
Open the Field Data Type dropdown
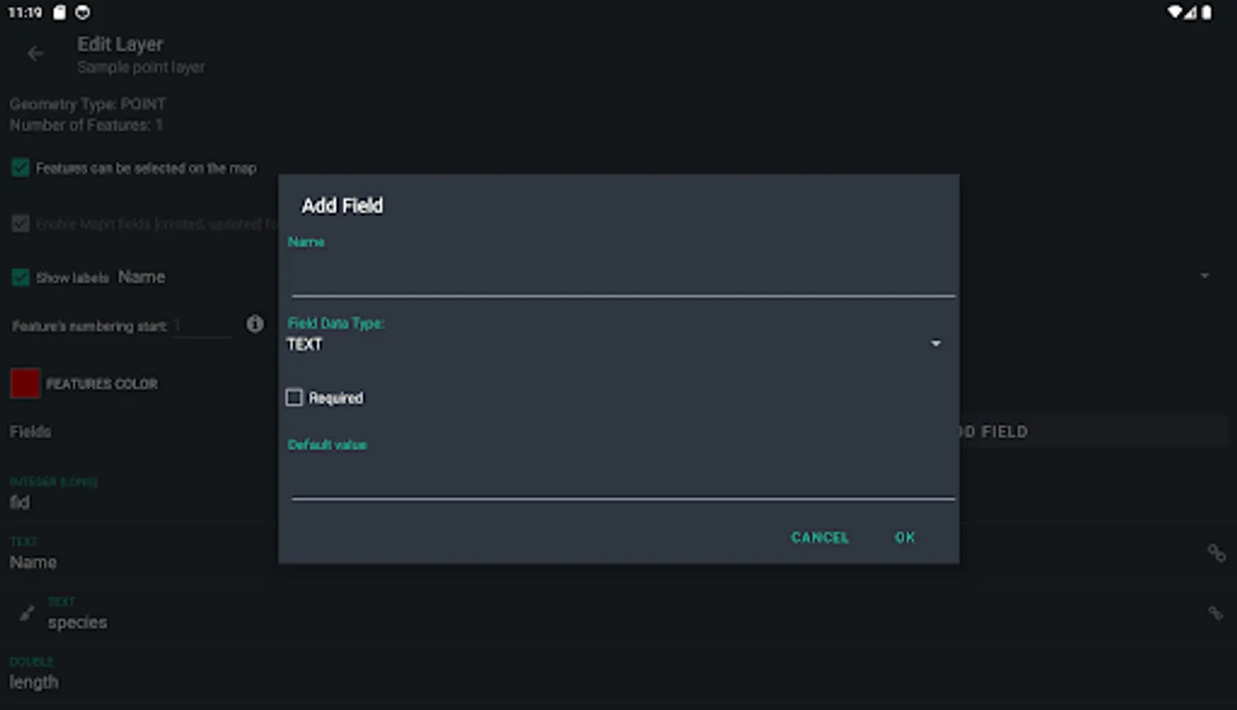click(x=936, y=343)
